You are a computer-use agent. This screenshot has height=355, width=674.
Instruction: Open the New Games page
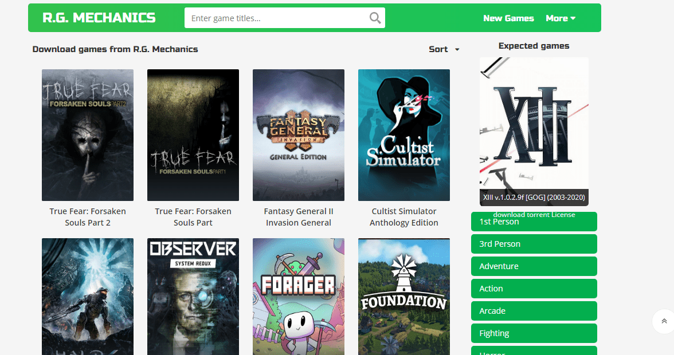[x=508, y=18]
